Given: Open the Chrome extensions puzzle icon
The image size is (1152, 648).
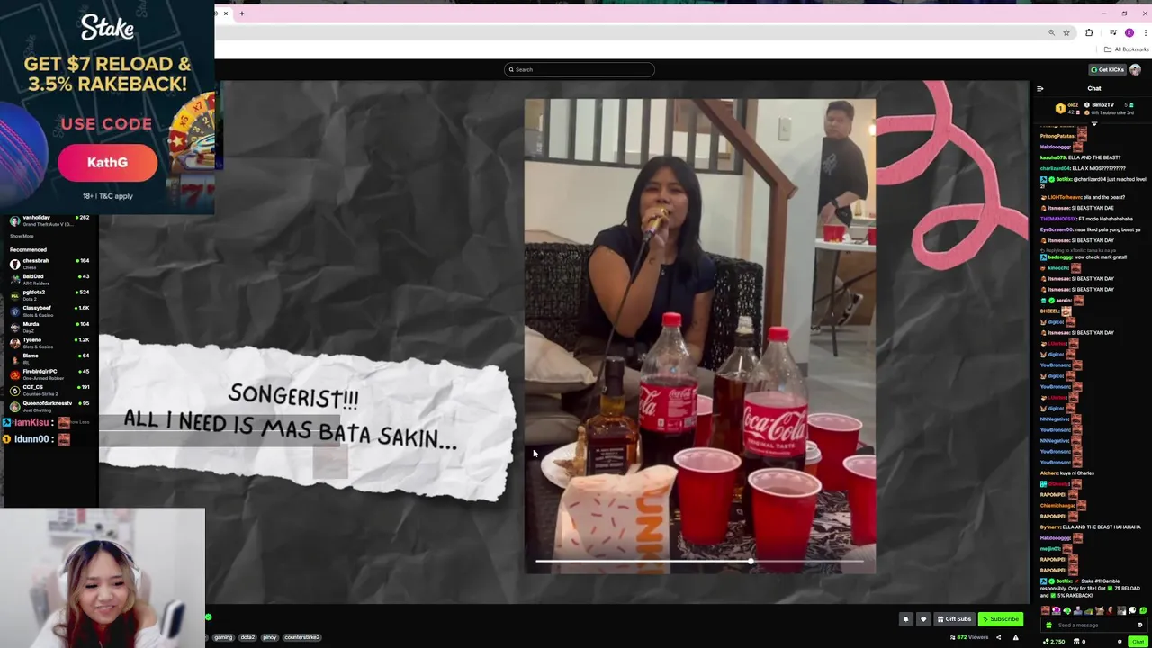Looking at the screenshot, I should pos(1089,32).
